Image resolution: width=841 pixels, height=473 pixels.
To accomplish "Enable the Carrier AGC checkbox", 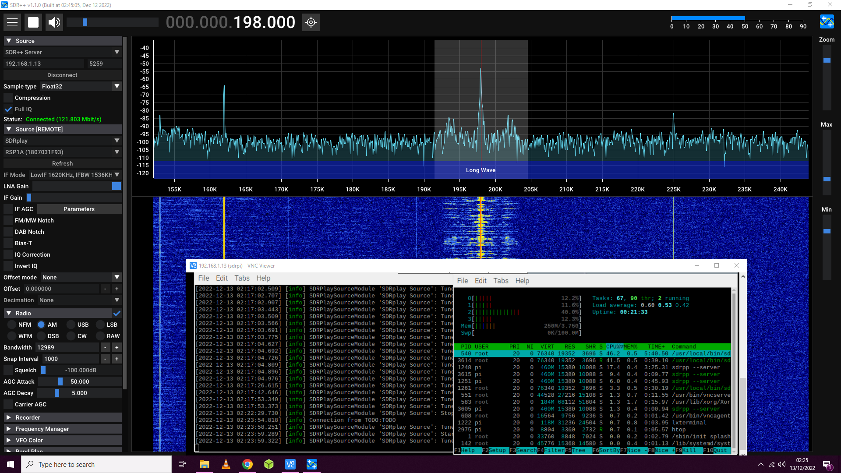I will [8, 404].
